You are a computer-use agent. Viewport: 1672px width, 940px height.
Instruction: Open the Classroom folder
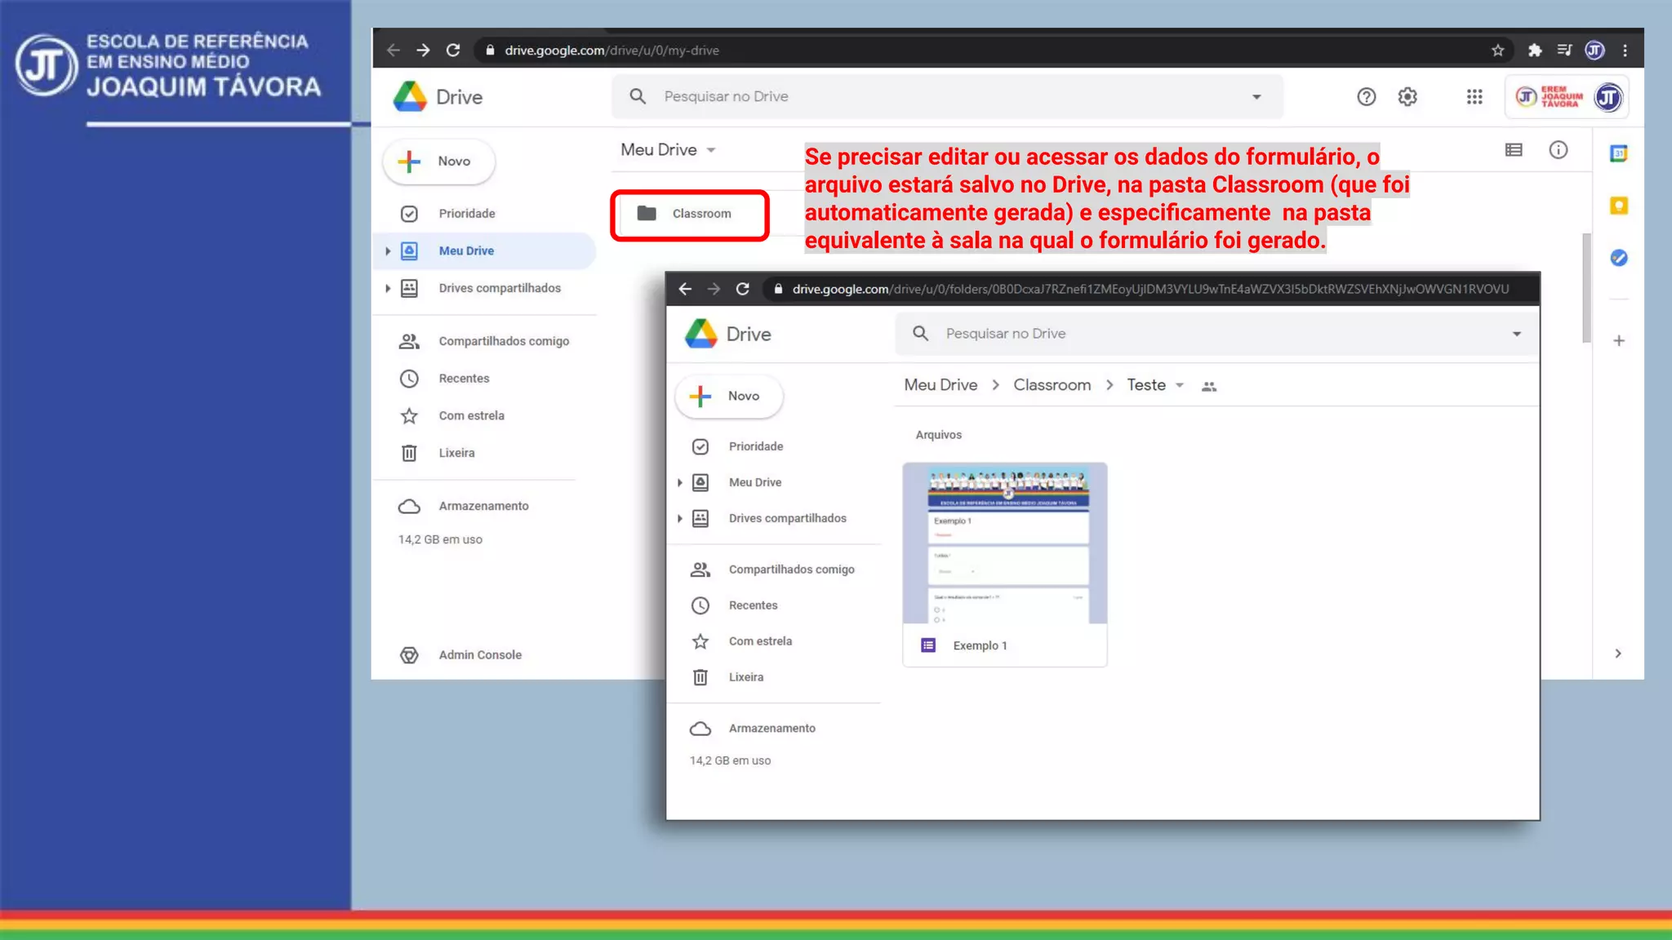(x=690, y=215)
